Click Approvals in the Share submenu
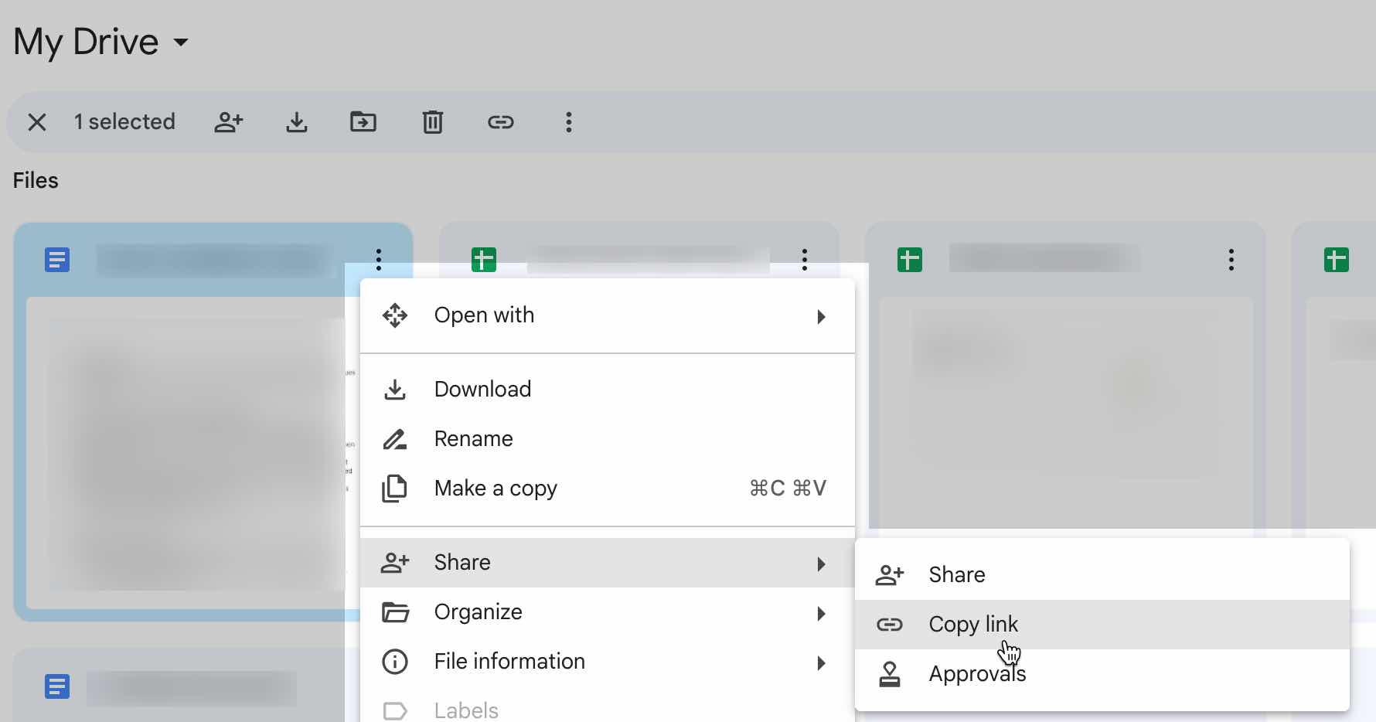This screenshot has width=1376, height=722. click(977, 673)
